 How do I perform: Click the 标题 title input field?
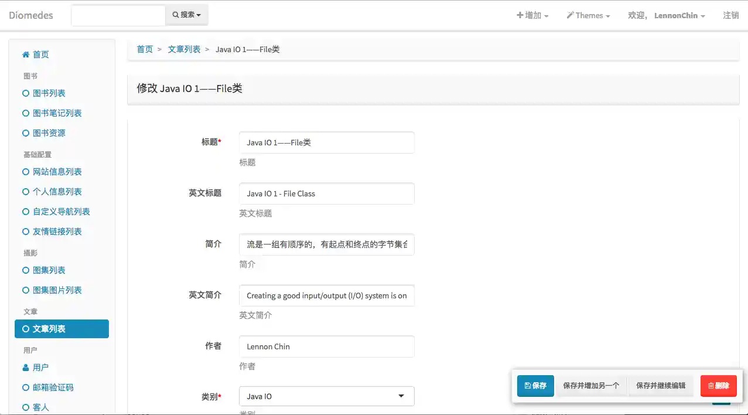pos(326,142)
